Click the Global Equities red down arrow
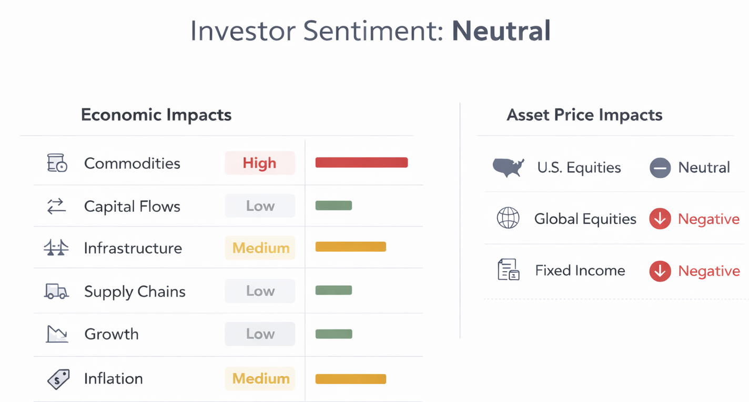Viewport: 749px width, 402px height. point(660,219)
